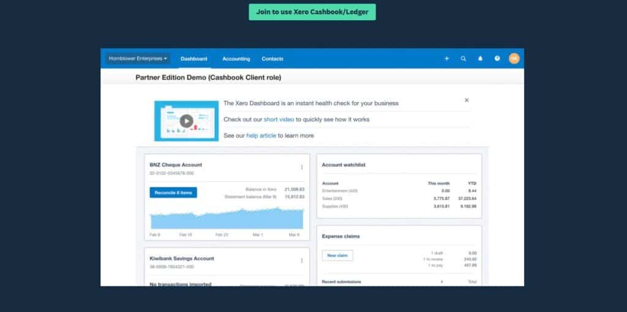
Task: Follow the short video link
Action: (278, 119)
